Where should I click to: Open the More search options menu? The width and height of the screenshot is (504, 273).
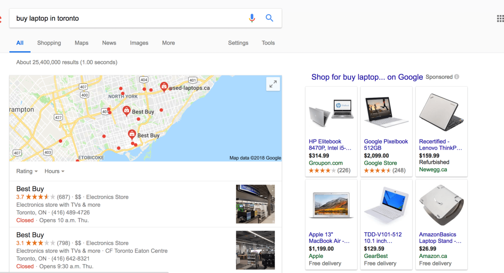[x=168, y=43]
